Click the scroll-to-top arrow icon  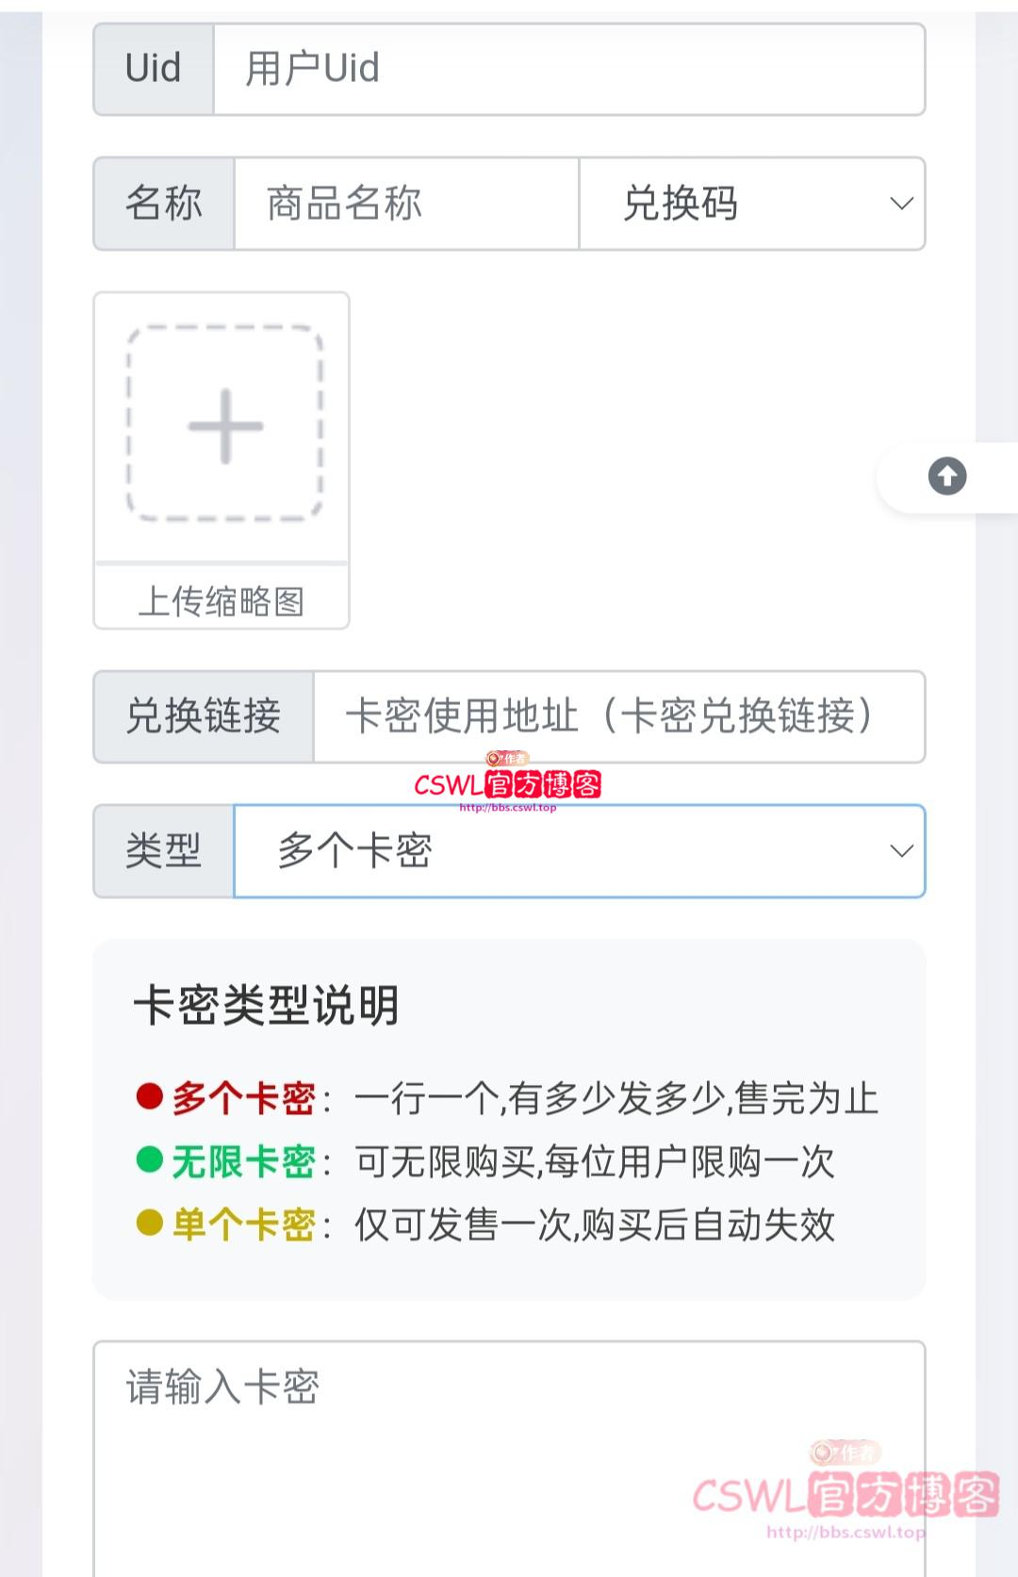click(x=946, y=476)
